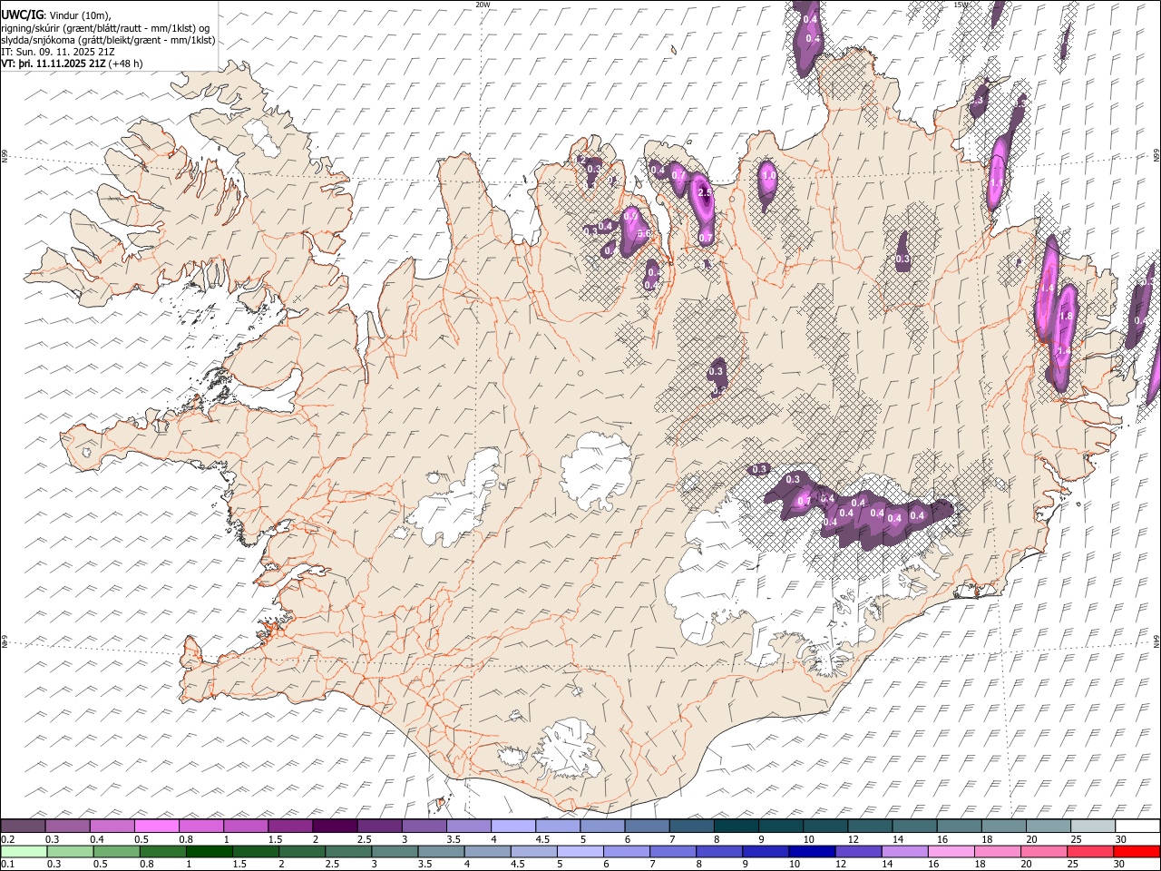Click the green rain swatch starting at 0.5

[x=116, y=851]
